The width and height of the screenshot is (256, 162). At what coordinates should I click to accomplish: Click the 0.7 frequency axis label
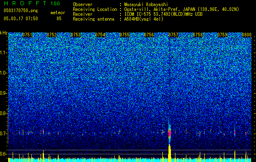[x=3, y=134]
